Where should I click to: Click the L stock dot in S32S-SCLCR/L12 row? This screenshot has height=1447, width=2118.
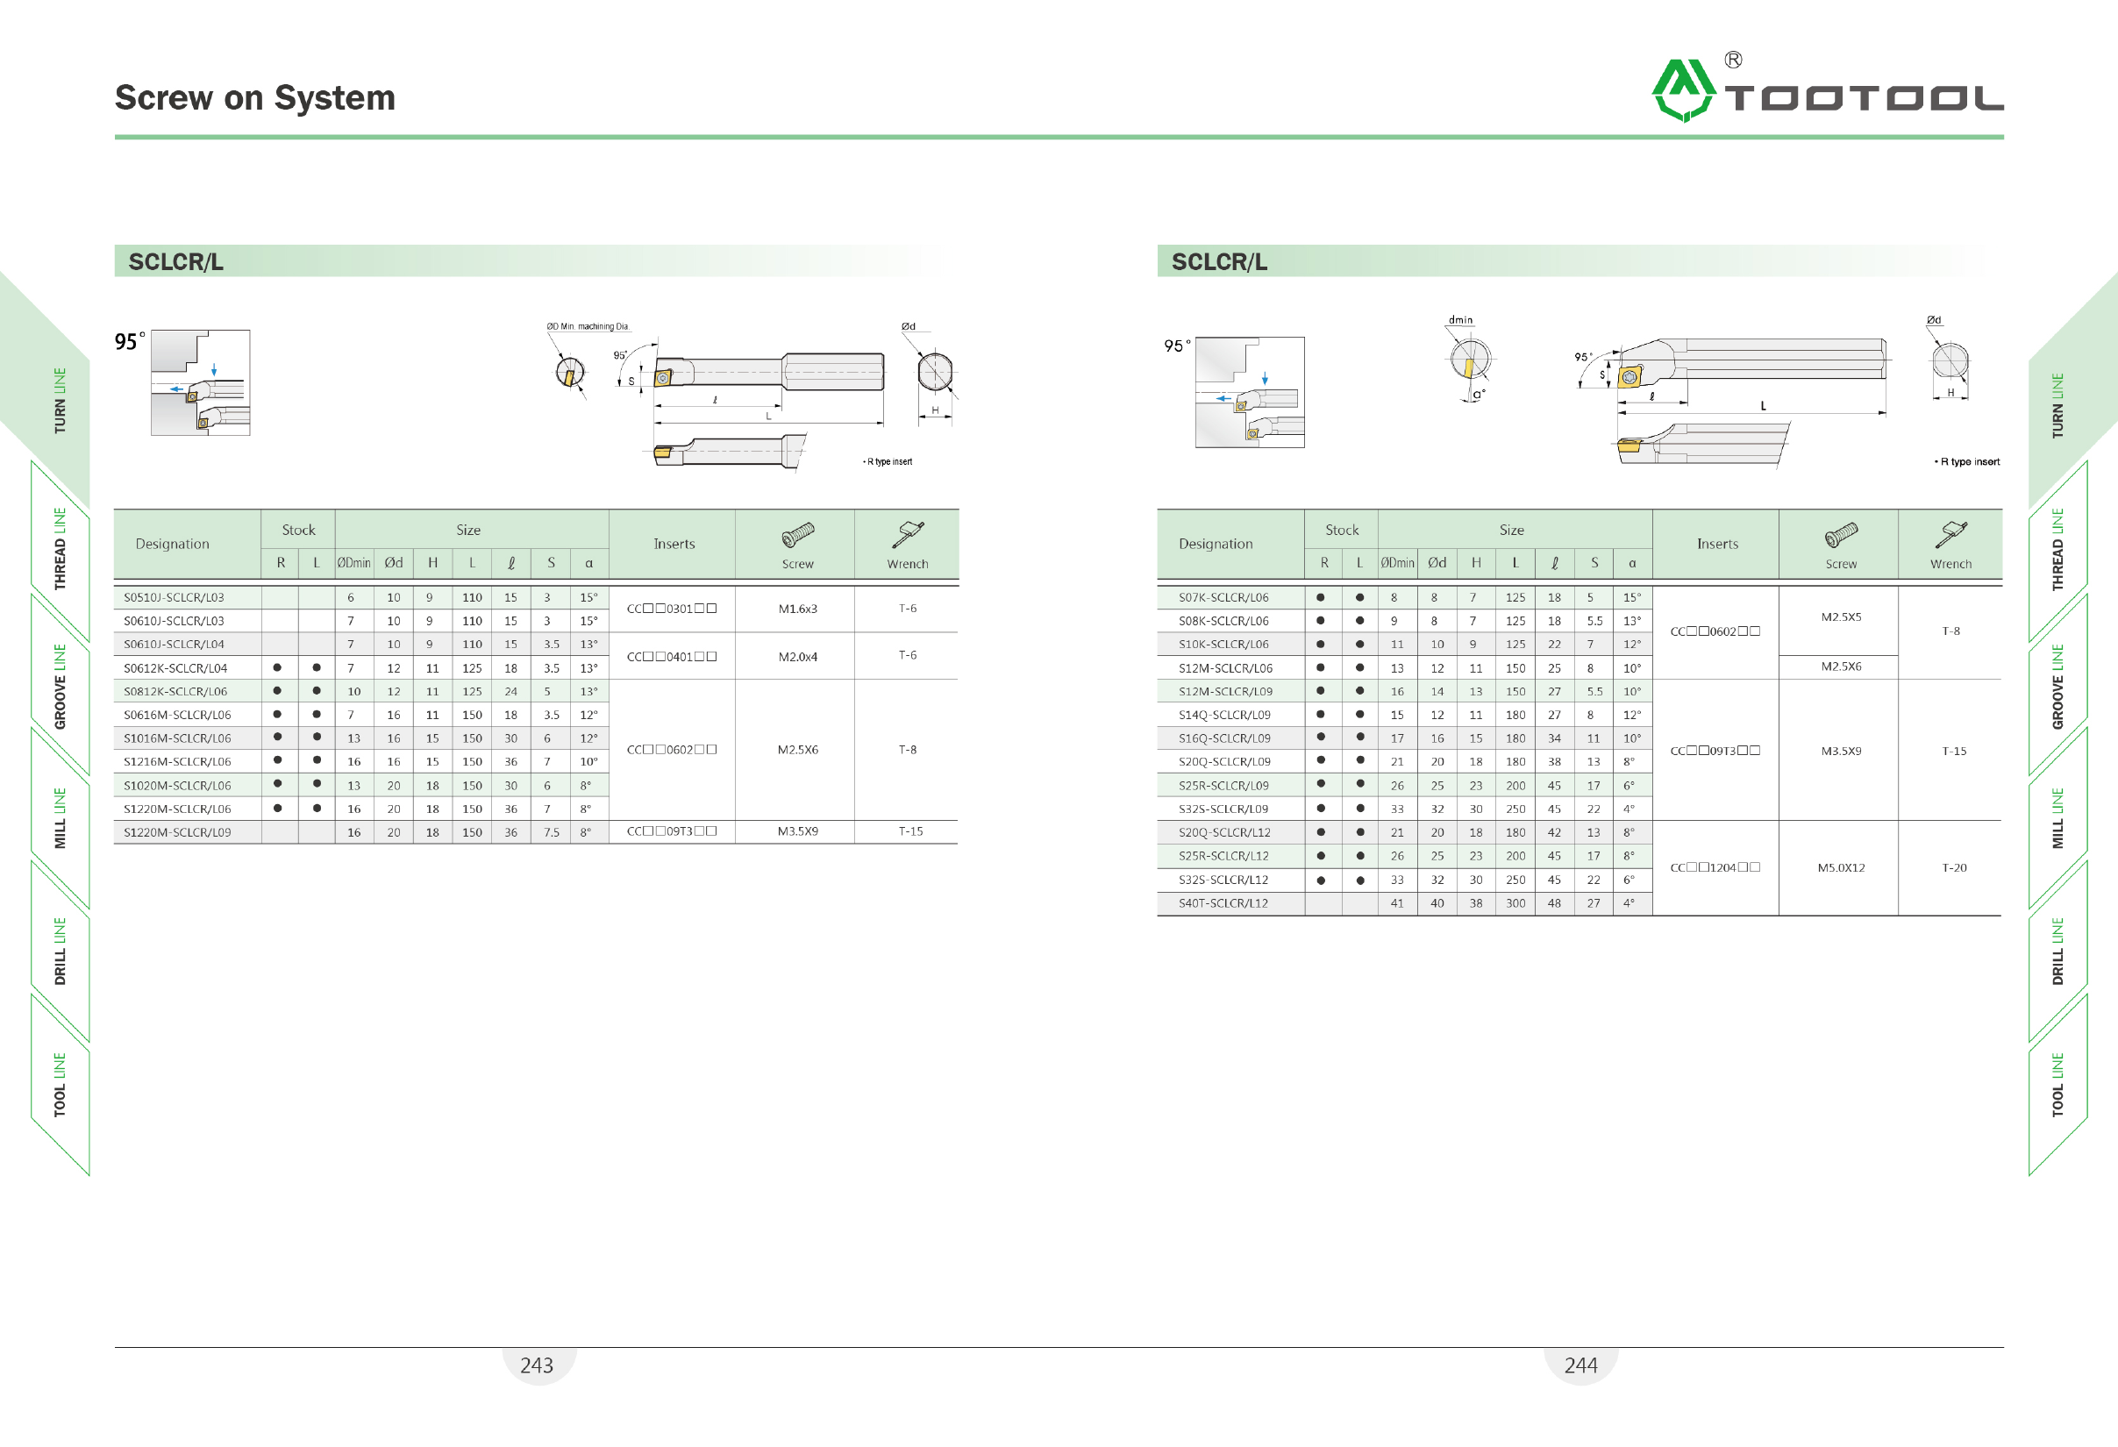[x=1359, y=880]
